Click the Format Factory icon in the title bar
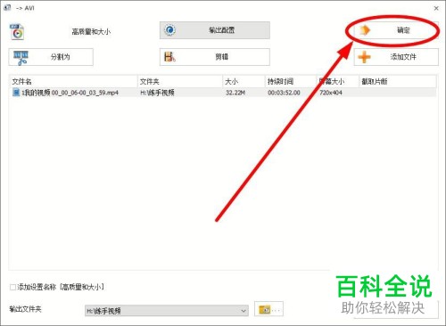The height and width of the screenshot is (326, 446). click(7, 7)
